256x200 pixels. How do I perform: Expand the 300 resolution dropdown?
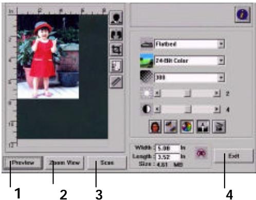[x=221, y=77]
